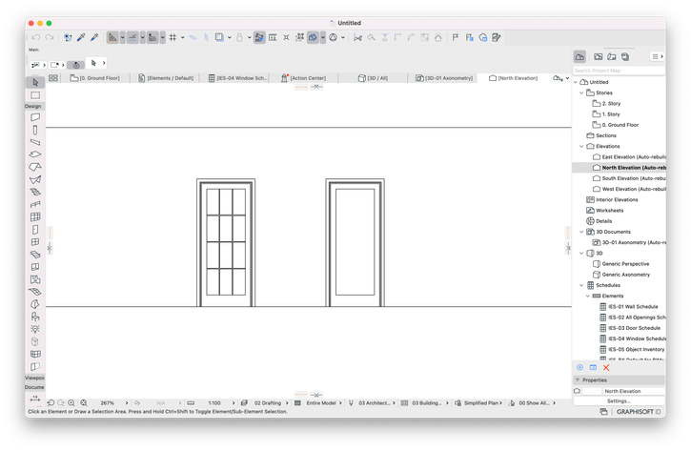Collapse the Properties panel triangle

tap(578, 379)
